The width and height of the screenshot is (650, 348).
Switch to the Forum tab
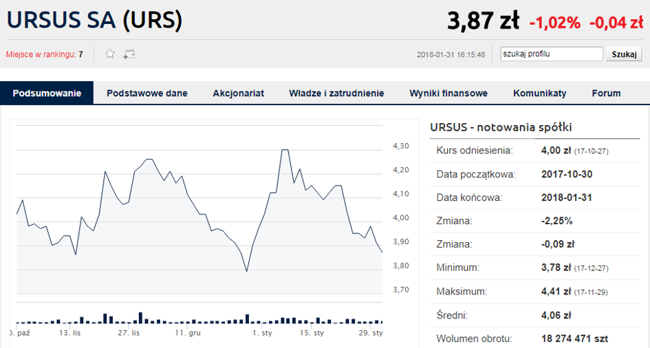[607, 94]
